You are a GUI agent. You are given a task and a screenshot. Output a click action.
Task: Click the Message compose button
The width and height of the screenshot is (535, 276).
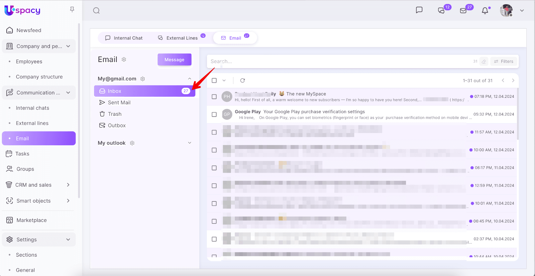[174, 60]
